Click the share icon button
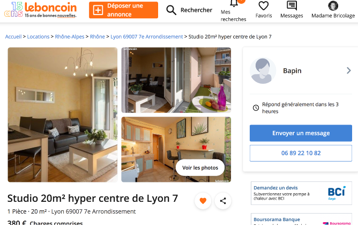 pos(223,201)
